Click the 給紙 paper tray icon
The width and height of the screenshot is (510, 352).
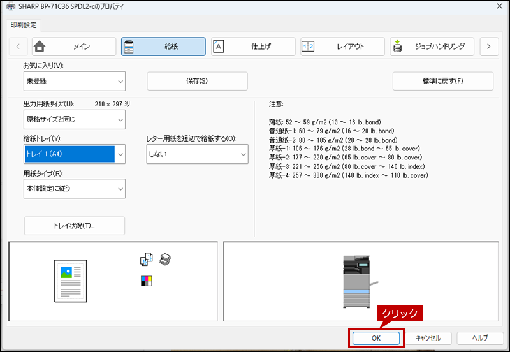pyautogui.click(x=129, y=47)
